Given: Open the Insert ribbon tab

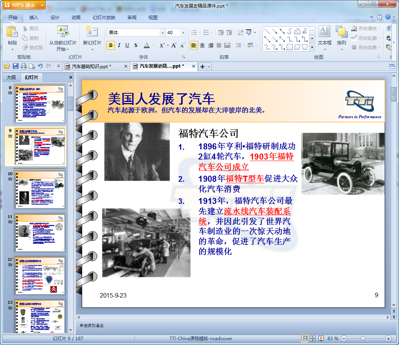Looking at the screenshot, I should (34, 18).
